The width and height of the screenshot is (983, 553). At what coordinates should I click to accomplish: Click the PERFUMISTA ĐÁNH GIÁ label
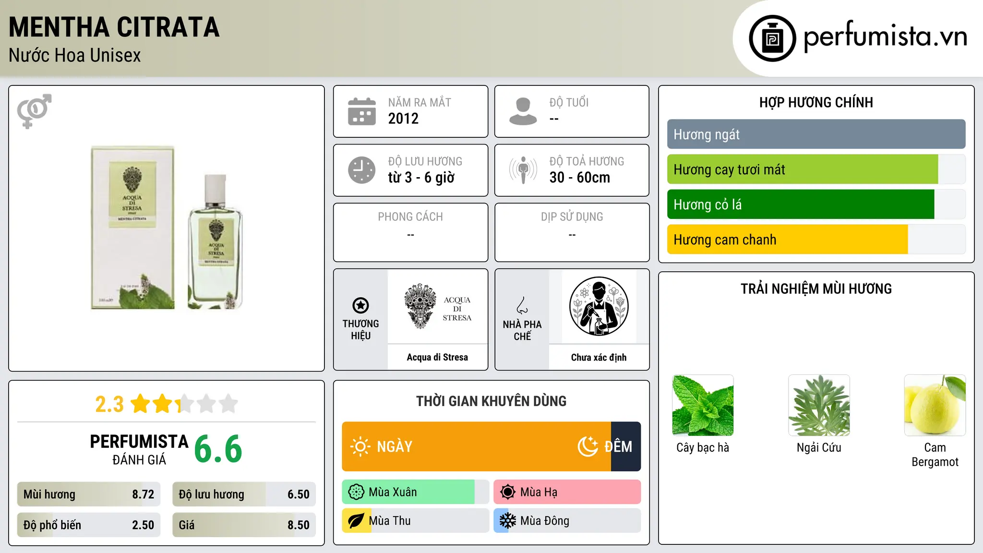[x=139, y=449]
